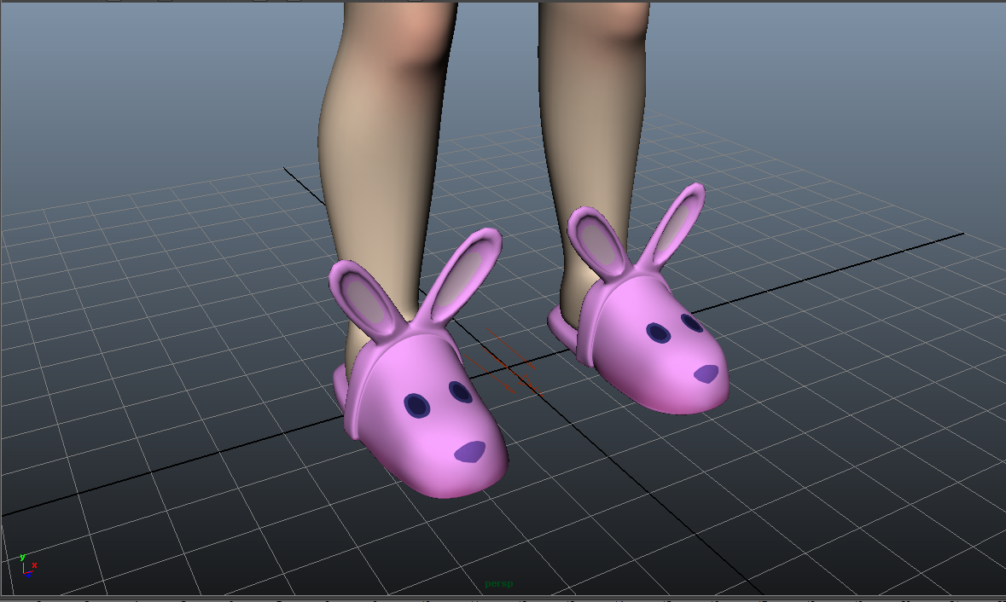Viewport: 1006px width, 602px height.
Task: Click the purple nose on the right slipper
Action: point(707,373)
